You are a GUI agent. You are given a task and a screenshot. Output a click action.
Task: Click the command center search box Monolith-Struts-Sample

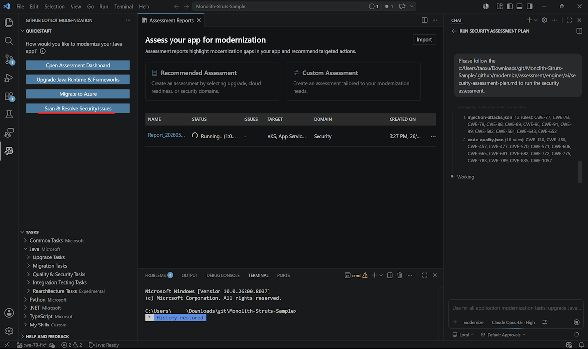(x=279, y=6)
